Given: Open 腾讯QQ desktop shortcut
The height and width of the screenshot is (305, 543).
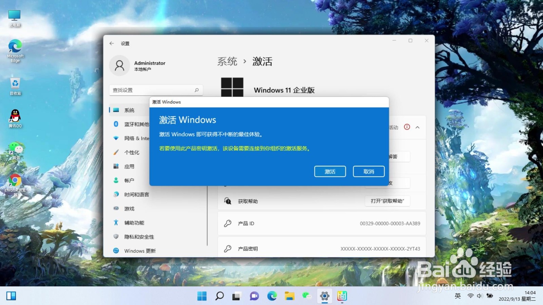Looking at the screenshot, I should (x=15, y=118).
